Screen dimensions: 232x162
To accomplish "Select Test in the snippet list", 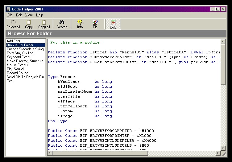I will [26, 81].
